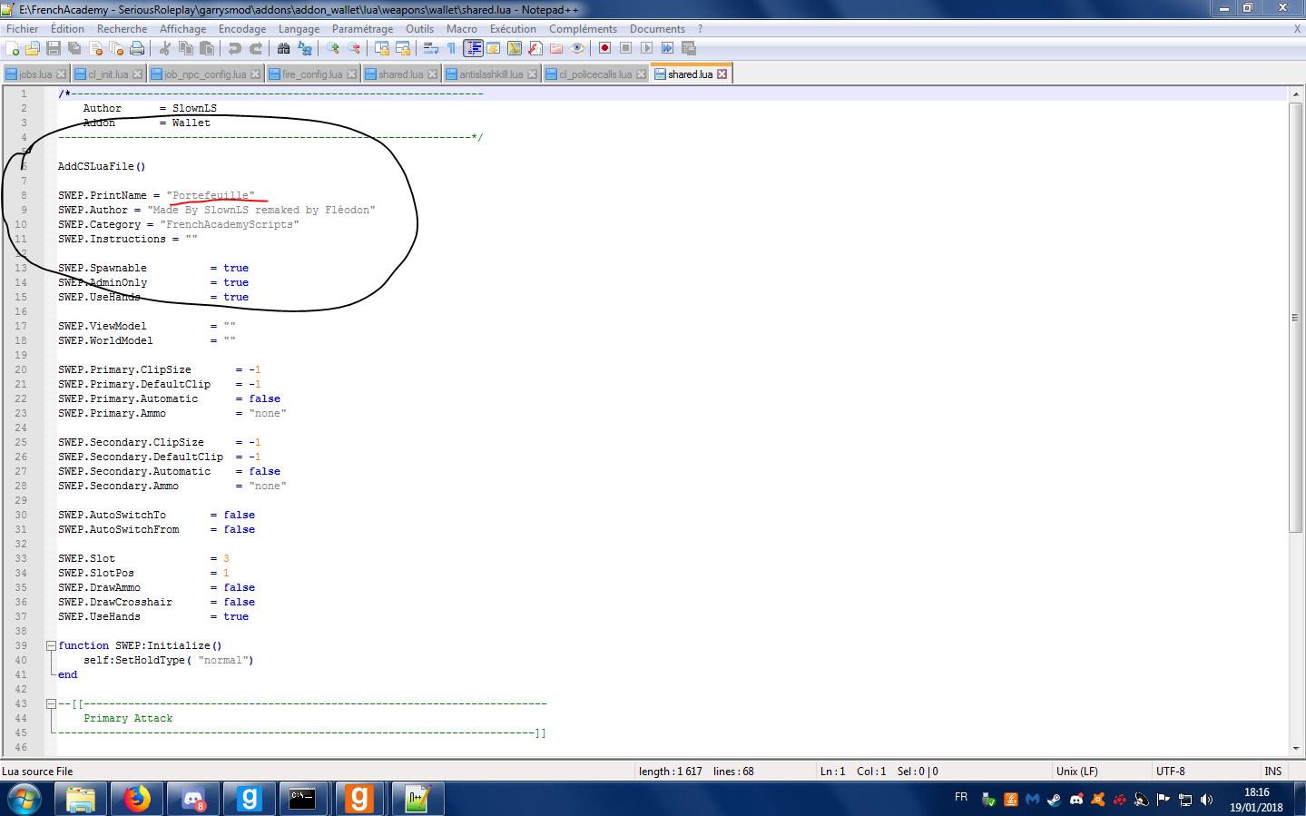1306x816 pixels.
Task: Collapse the Primary Attack comment block fold marker
Action: tap(52, 703)
